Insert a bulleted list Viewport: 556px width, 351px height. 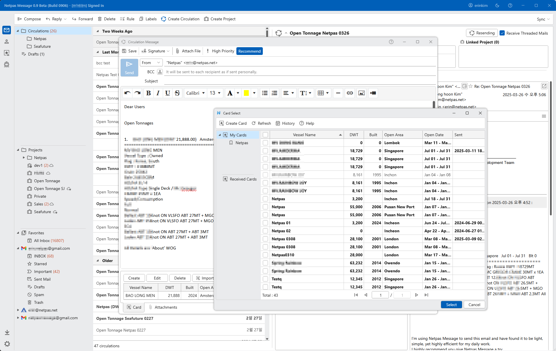pyautogui.click(x=265, y=93)
